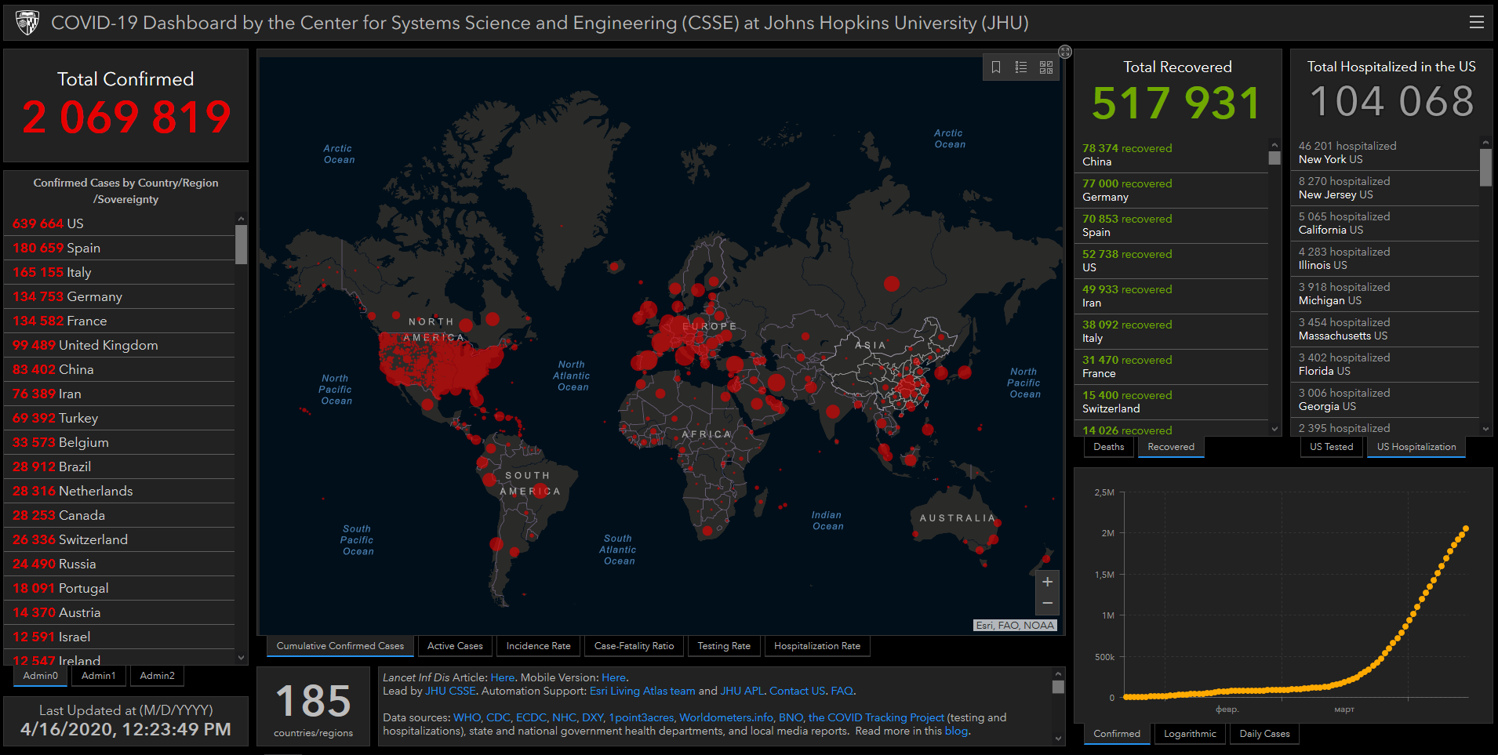Expand map panel to fullscreen

(1065, 52)
